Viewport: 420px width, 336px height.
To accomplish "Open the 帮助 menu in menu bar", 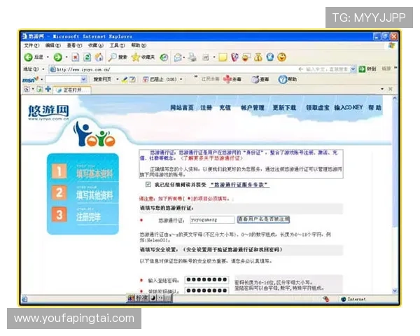I will 139,45.
